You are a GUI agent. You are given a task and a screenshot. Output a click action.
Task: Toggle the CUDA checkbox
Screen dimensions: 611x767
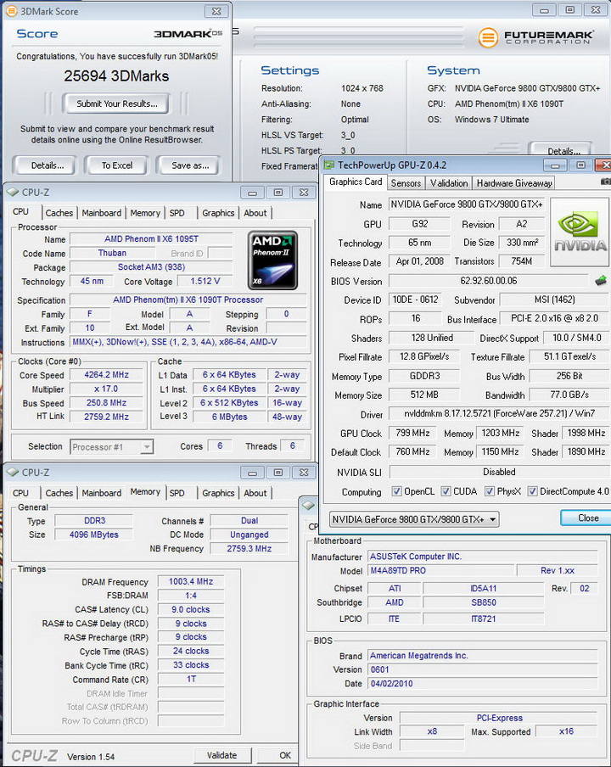[446, 491]
